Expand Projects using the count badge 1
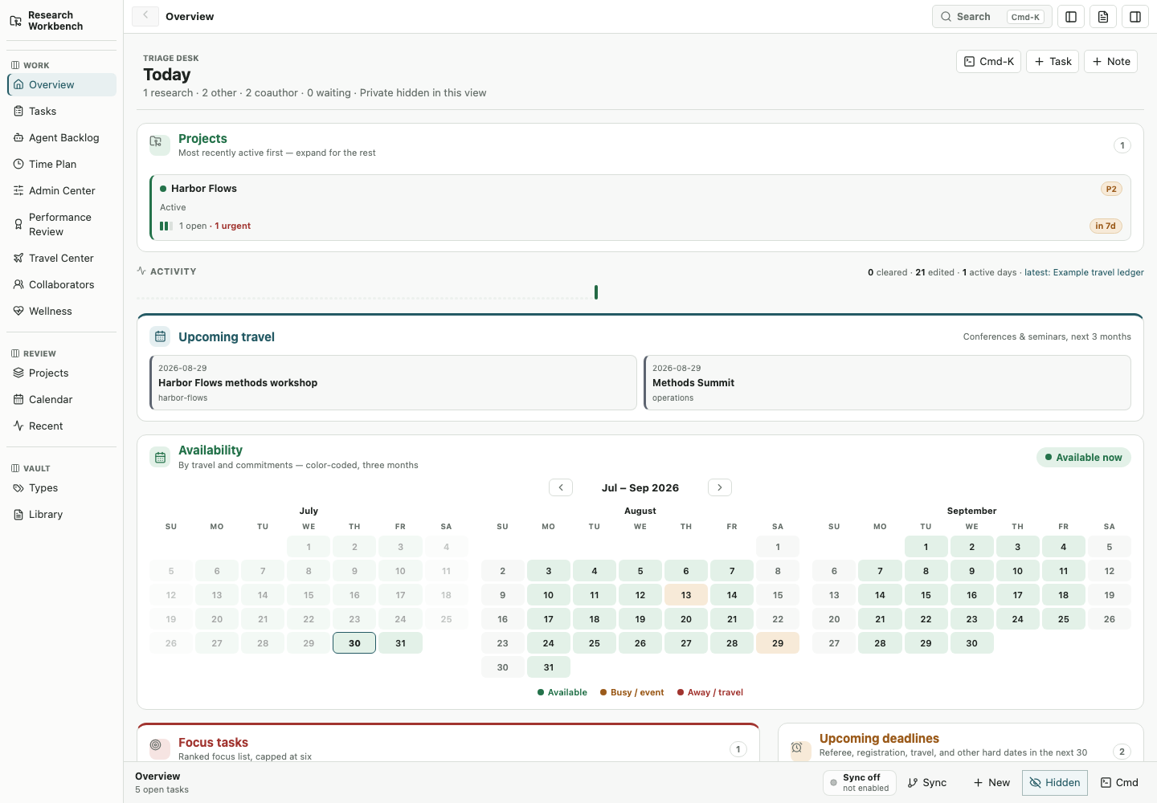The width and height of the screenshot is (1157, 803). (x=1122, y=145)
